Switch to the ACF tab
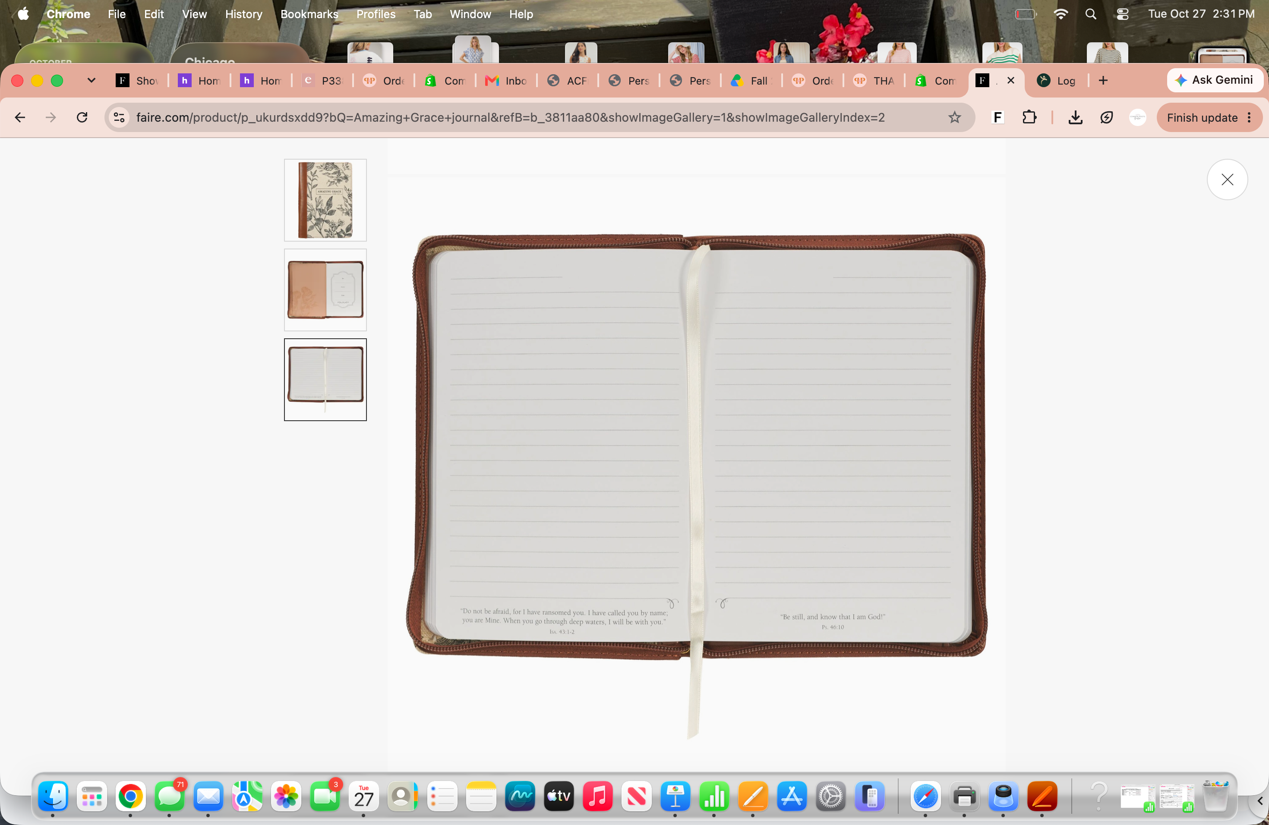Screen dimensions: 1269x825 (567, 81)
